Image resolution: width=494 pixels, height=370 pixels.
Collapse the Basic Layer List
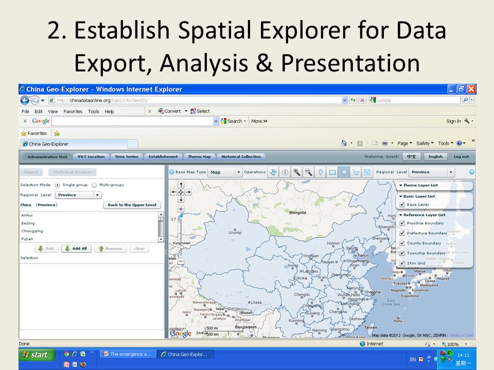[x=400, y=196]
